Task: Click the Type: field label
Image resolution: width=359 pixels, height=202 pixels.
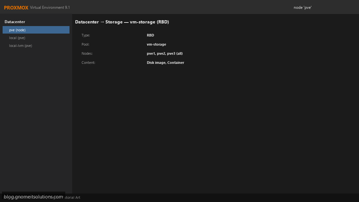Action: pyautogui.click(x=86, y=35)
